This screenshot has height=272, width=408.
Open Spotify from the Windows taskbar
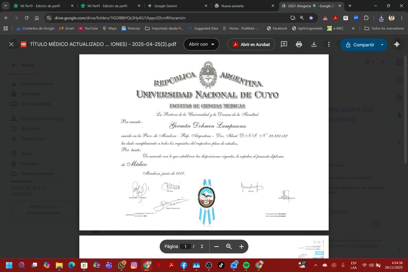coord(246,265)
